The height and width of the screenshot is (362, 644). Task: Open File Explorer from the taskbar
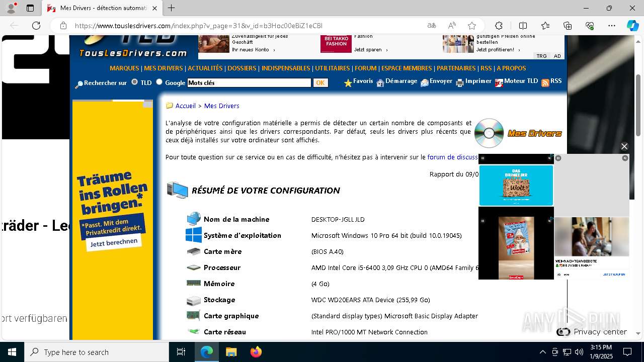(231, 352)
